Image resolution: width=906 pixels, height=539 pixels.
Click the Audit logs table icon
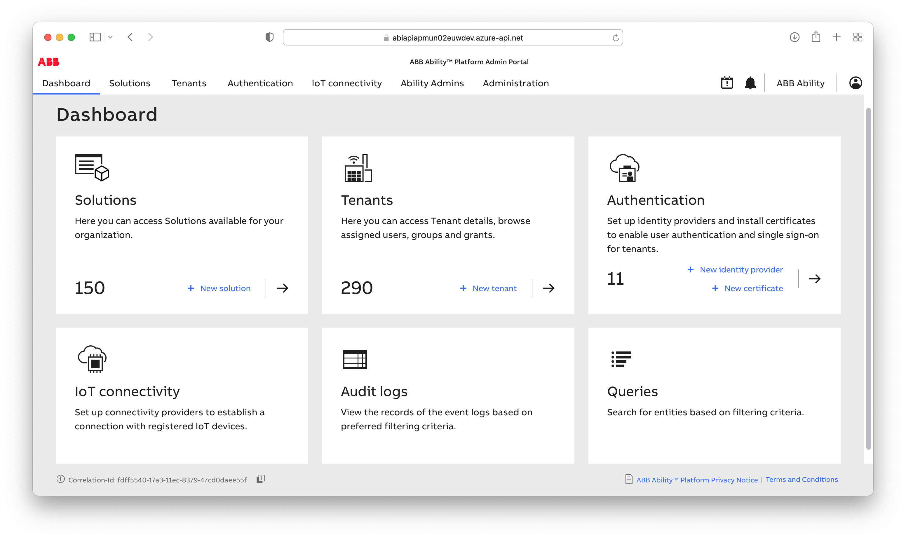pos(354,359)
